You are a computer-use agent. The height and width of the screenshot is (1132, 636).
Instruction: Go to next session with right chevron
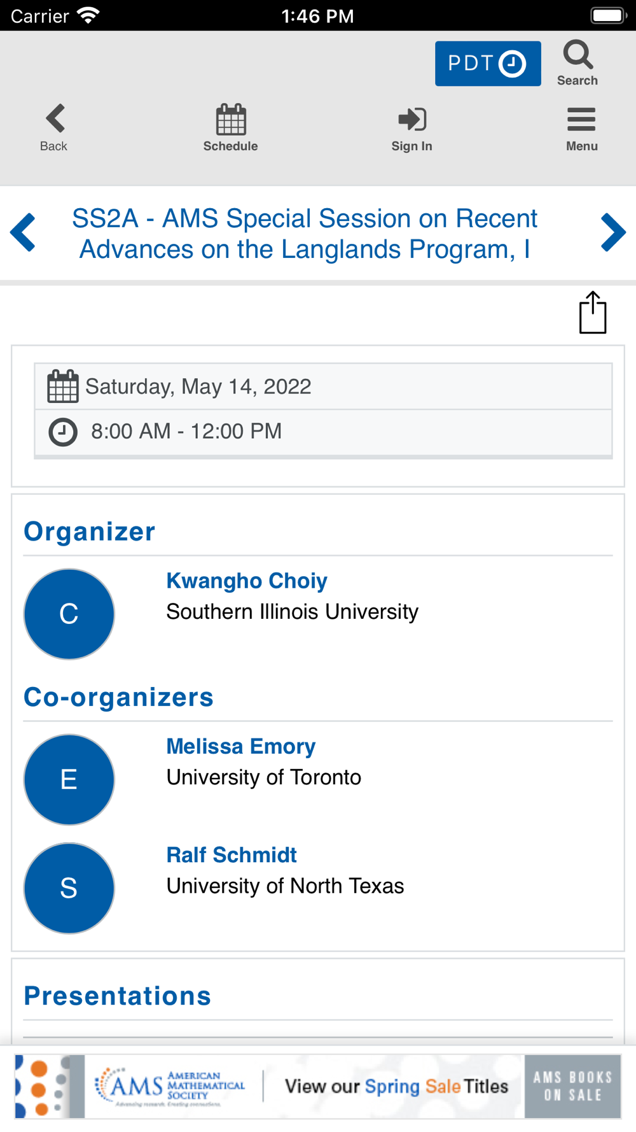point(613,232)
